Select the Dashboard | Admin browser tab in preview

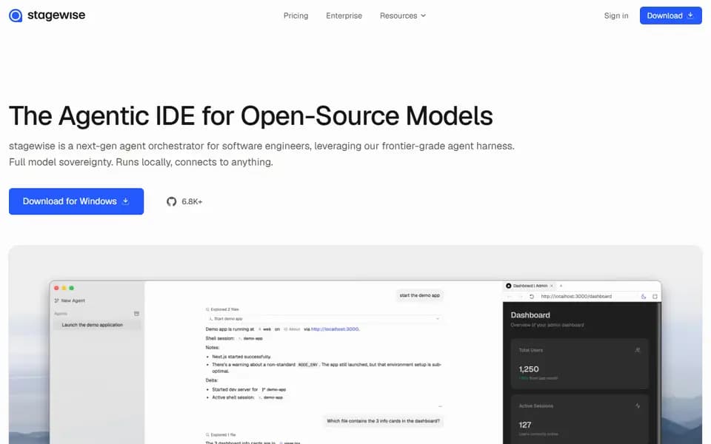[529, 286]
